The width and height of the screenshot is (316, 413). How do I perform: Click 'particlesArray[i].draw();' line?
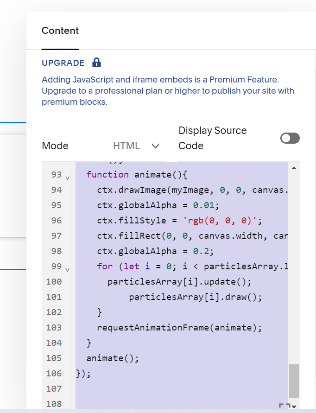coord(196,297)
